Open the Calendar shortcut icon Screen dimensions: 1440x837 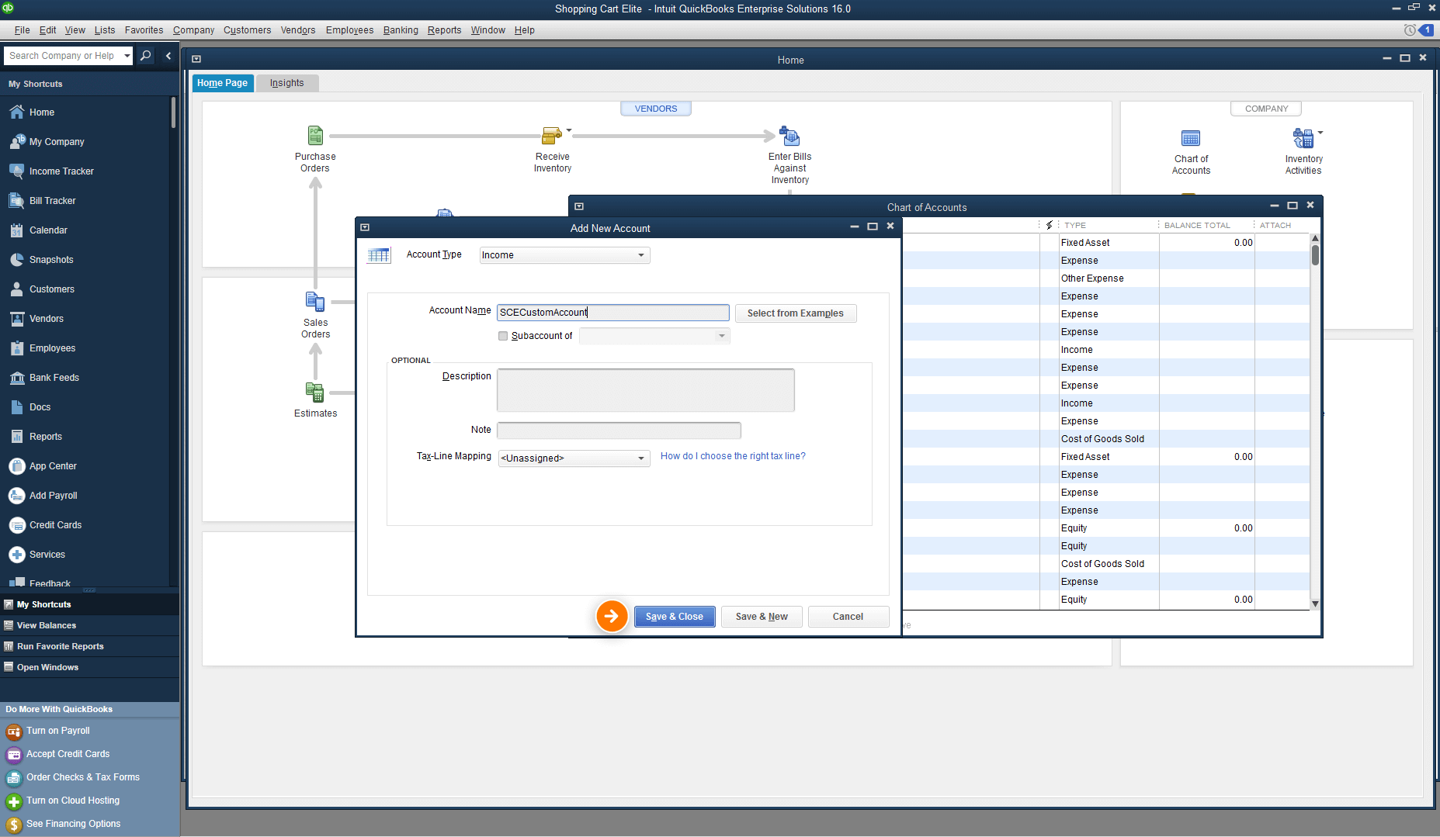click(17, 230)
